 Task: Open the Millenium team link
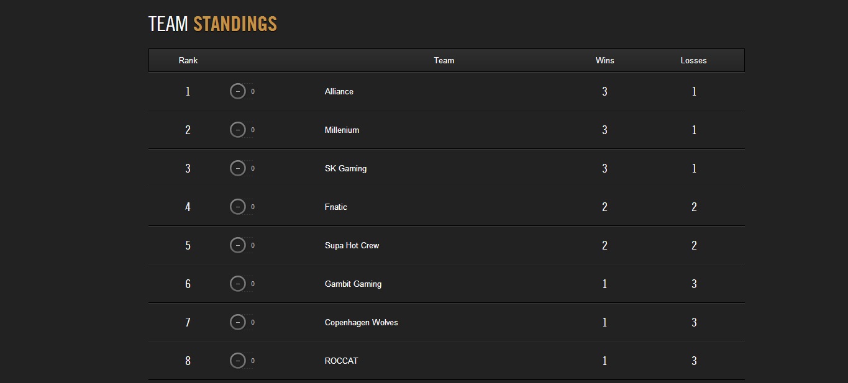tap(342, 130)
